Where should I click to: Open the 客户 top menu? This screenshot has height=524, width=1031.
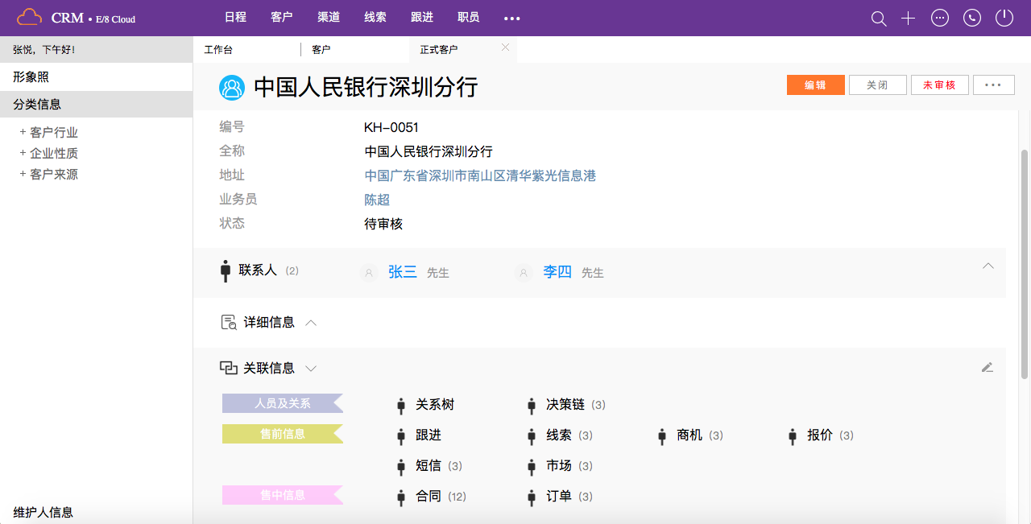click(x=282, y=17)
